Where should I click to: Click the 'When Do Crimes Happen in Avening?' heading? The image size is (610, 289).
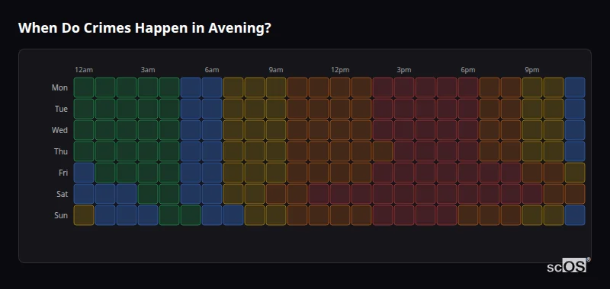144,28
